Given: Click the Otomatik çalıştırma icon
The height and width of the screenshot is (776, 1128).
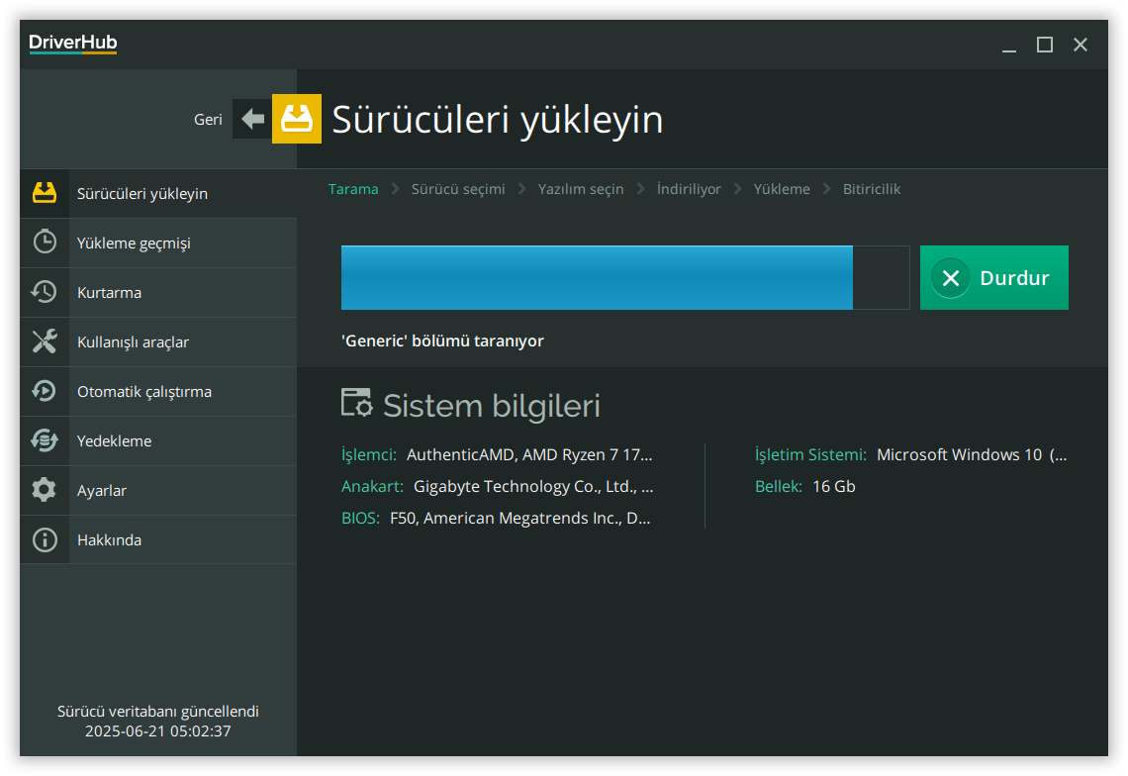Looking at the screenshot, I should 45,391.
